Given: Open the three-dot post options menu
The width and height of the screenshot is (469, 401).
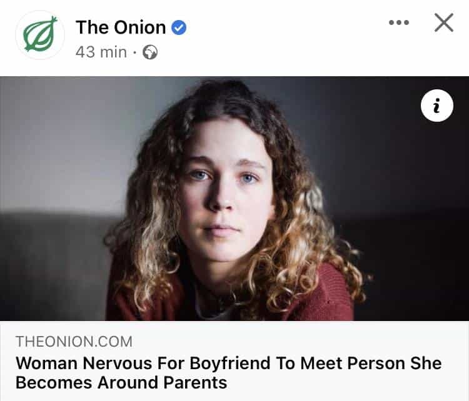Looking at the screenshot, I should tap(398, 23).
